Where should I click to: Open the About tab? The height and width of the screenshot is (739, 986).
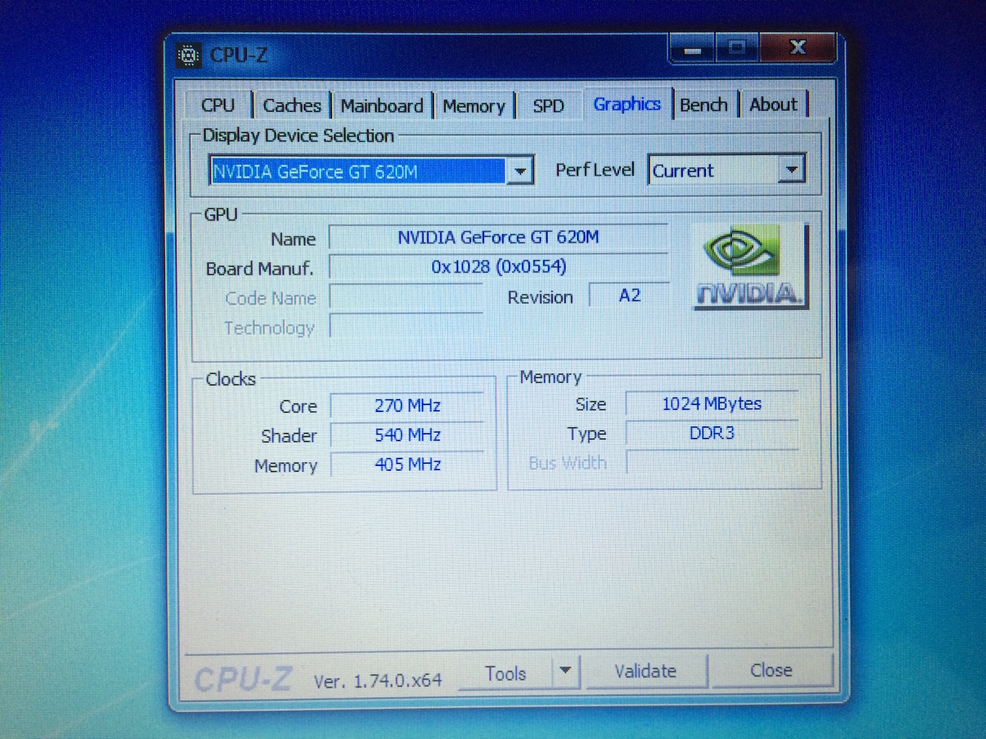click(x=774, y=105)
